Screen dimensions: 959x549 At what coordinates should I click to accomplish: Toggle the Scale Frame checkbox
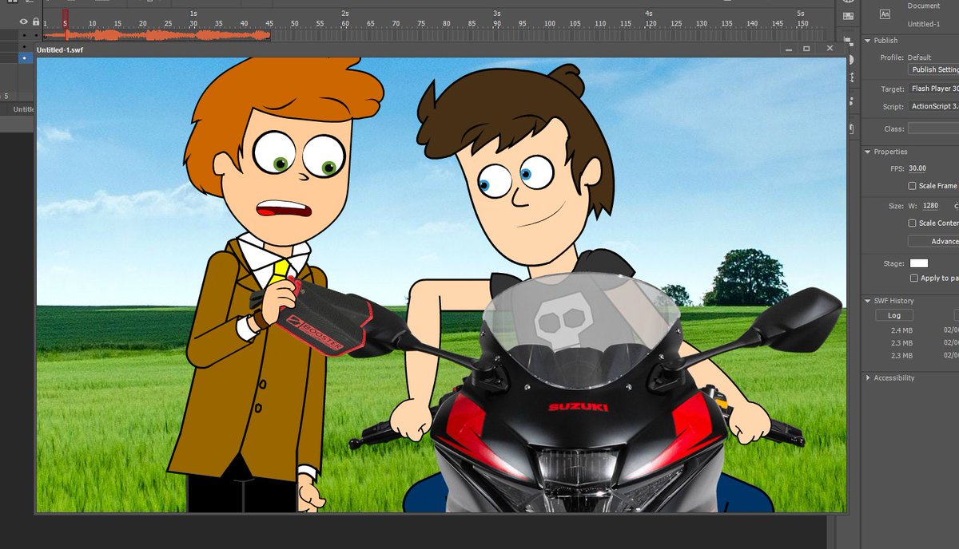911,185
